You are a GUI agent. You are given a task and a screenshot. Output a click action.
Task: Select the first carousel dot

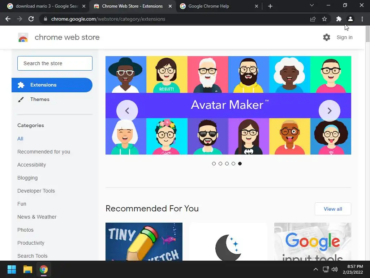point(214,164)
